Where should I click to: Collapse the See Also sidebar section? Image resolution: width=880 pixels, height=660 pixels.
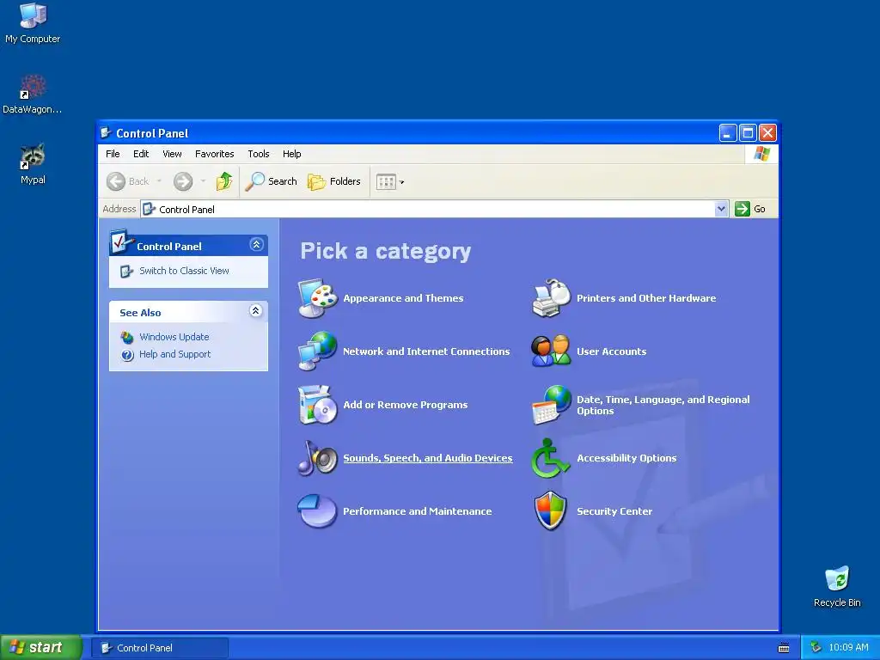tap(255, 311)
